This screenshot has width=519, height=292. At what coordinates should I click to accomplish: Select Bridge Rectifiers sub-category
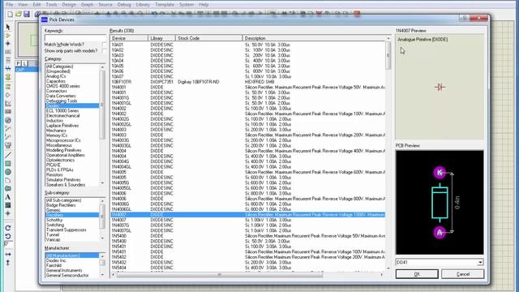coord(61,205)
